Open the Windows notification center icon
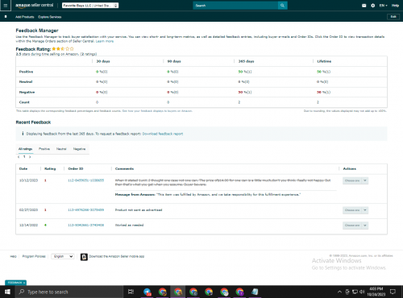Image resolution: width=403 pixels, height=298 pixels. 393,292
